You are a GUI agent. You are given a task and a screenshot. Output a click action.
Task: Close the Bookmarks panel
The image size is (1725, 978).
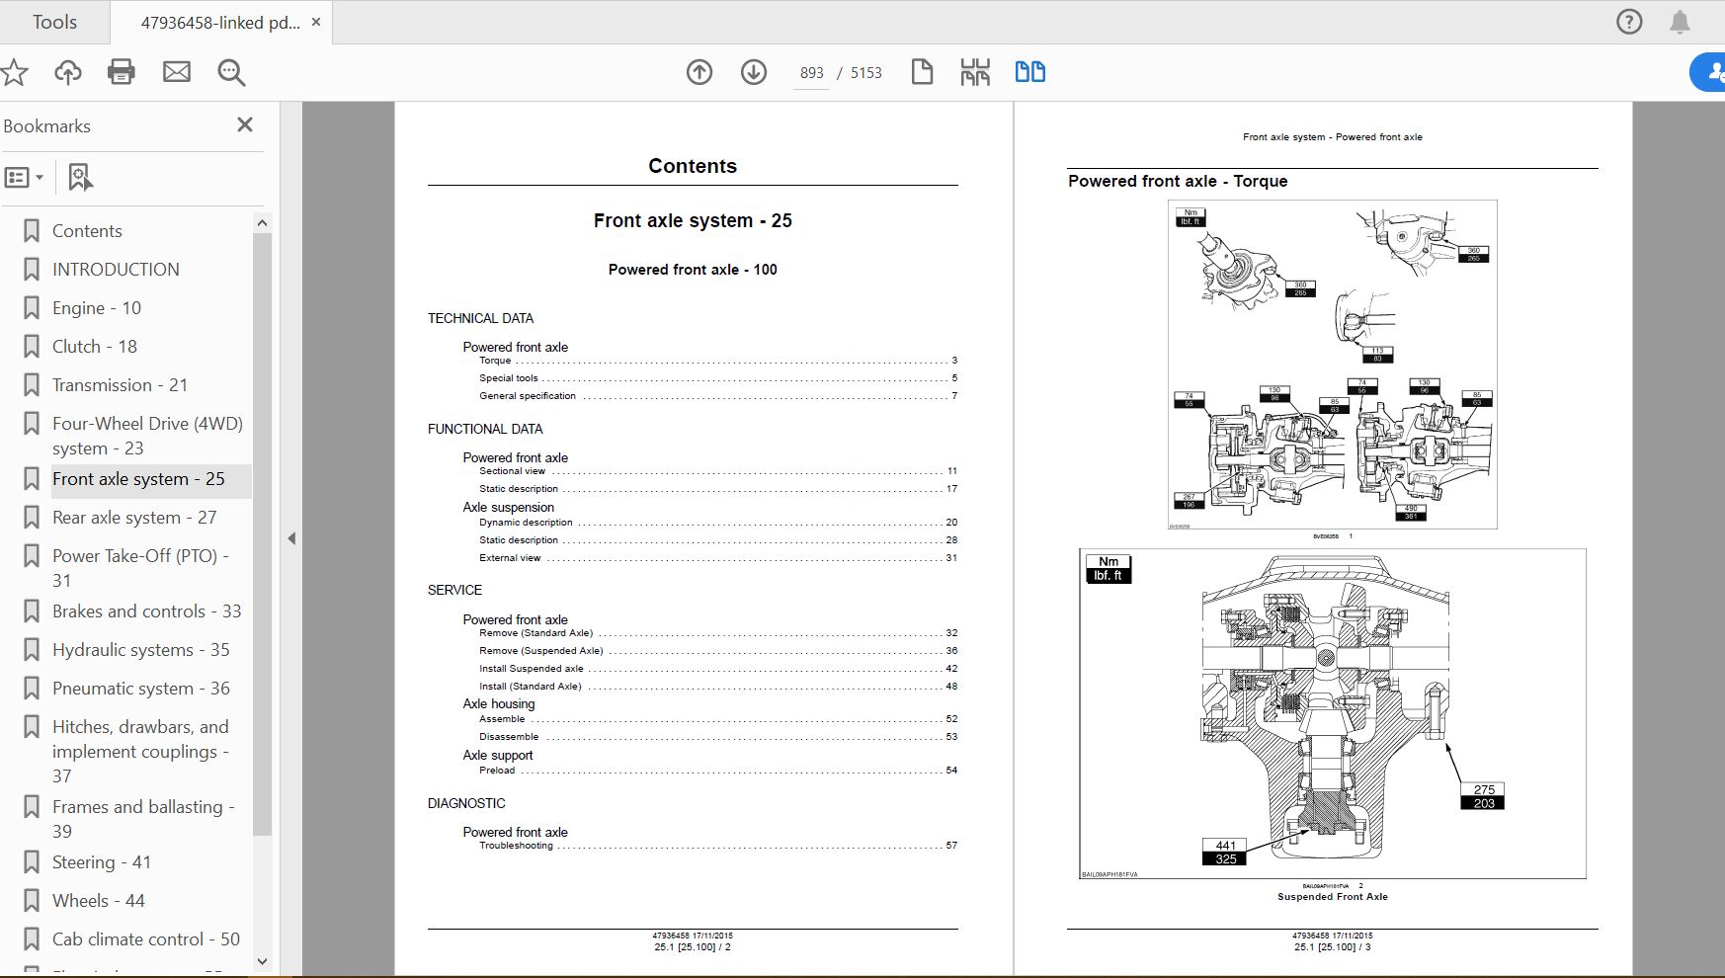click(x=245, y=124)
